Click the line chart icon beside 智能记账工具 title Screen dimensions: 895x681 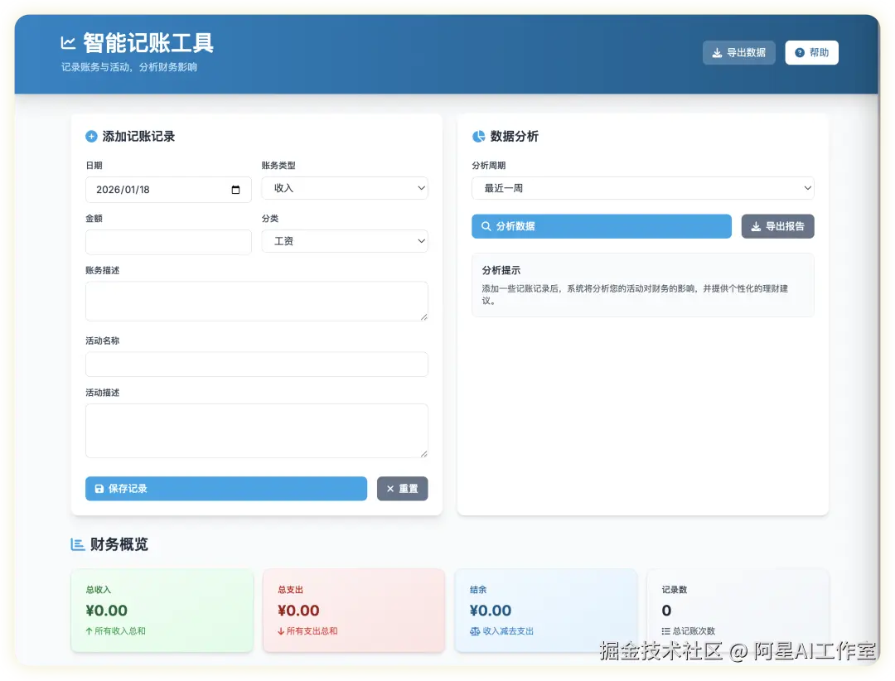point(68,41)
